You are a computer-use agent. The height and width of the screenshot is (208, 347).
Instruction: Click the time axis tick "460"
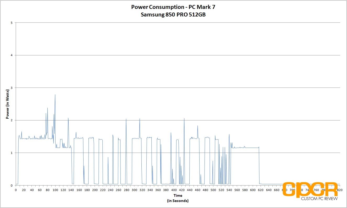coord(198,190)
